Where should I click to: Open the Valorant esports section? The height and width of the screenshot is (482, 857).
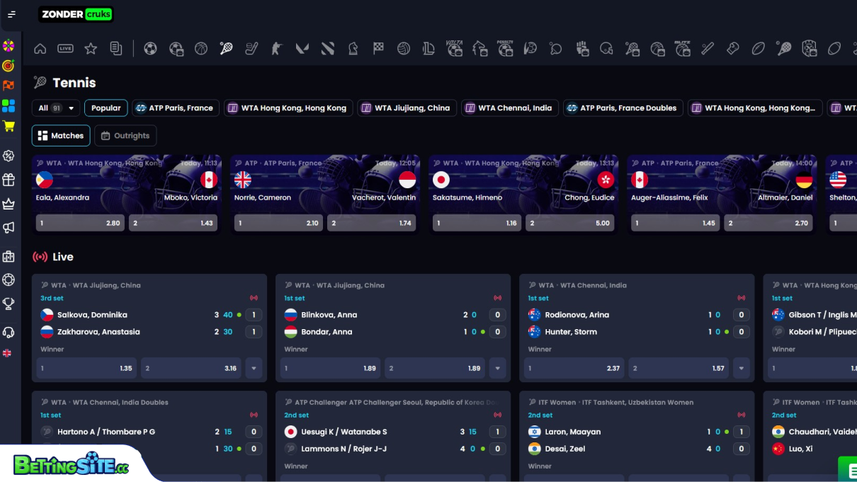coord(302,48)
